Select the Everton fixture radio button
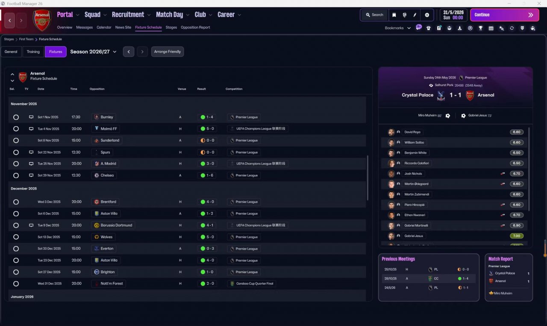This screenshot has height=326, width=547. tap(16, 249)
